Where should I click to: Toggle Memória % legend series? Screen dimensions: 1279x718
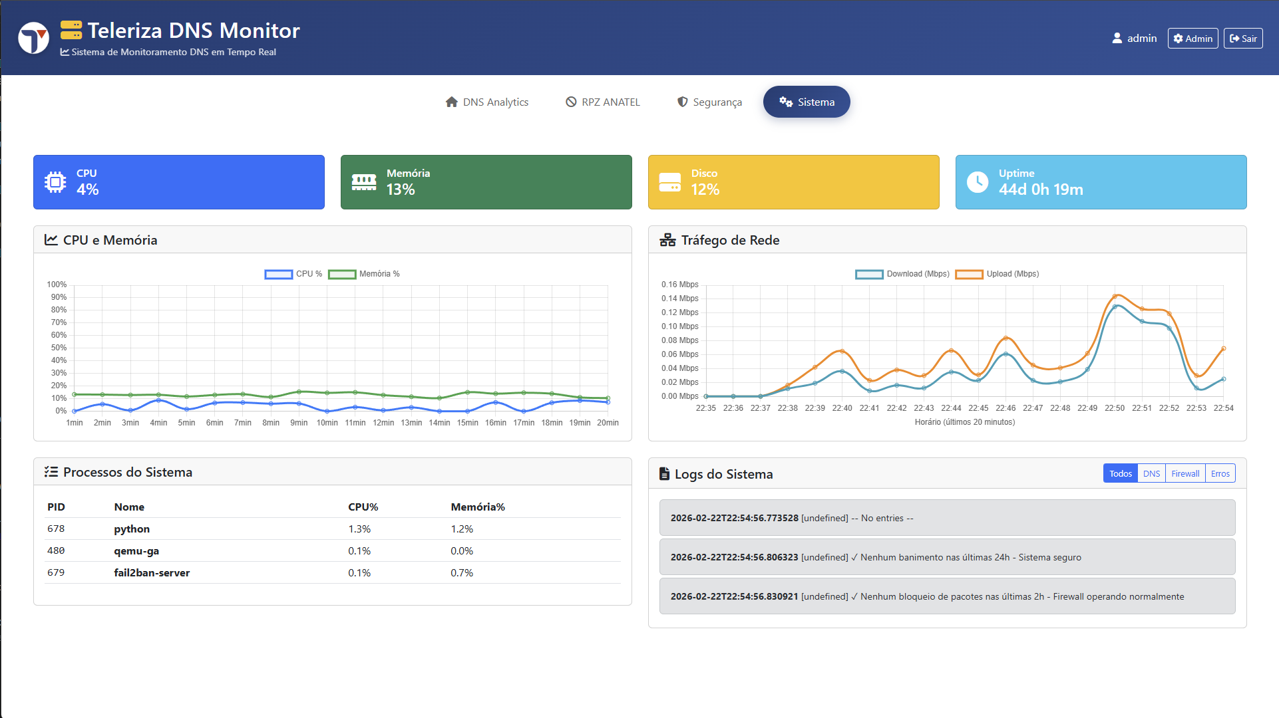342,274
